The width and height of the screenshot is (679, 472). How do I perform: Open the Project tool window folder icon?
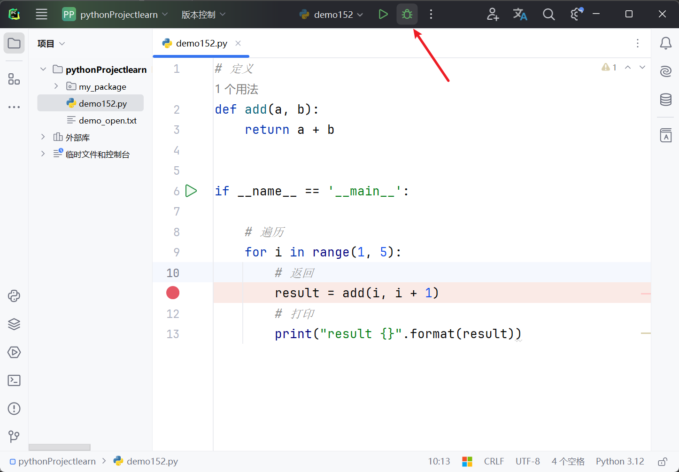pos(14,43)
